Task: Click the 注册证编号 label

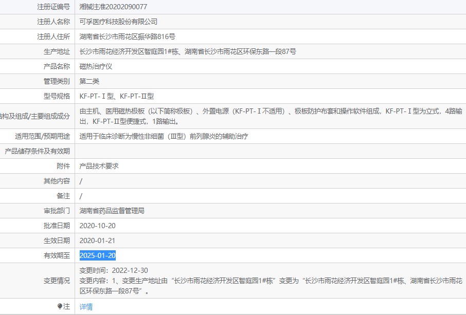Action: coord(53,7)
